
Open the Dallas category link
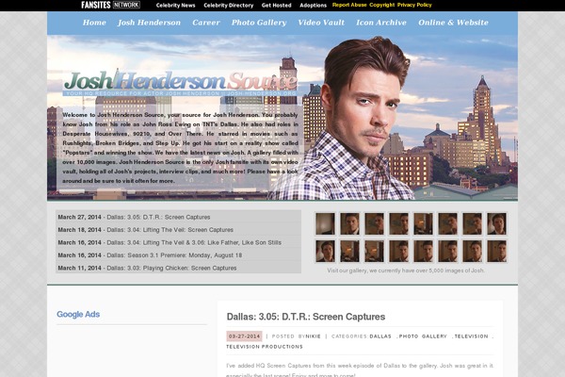coord(380,336)
